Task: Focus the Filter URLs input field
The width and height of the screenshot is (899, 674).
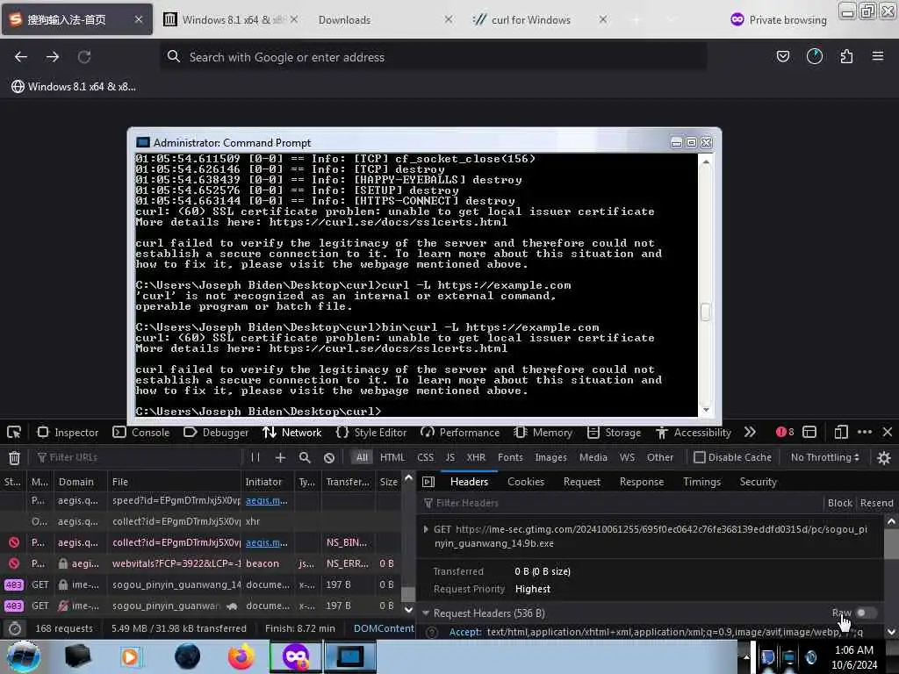Action: 138,457
